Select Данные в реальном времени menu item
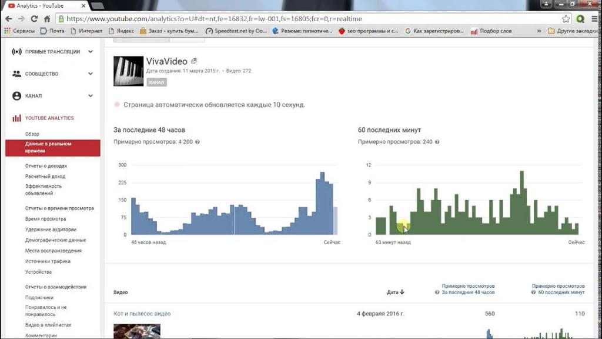This screenshot has width=602, height=339. [x=48, y=147]
